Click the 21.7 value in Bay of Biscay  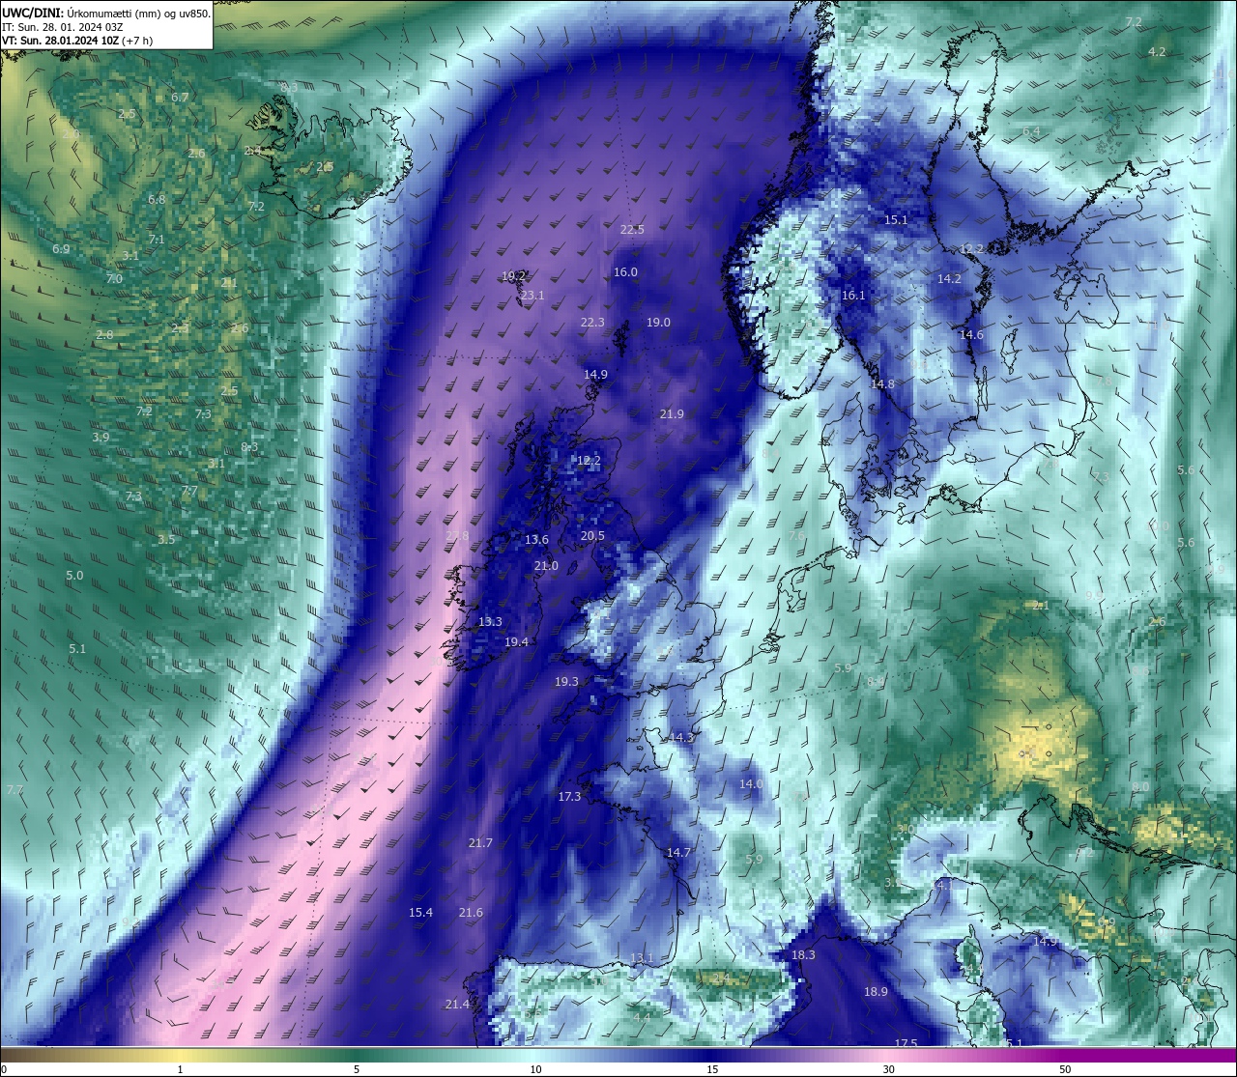tap(480, 843)
